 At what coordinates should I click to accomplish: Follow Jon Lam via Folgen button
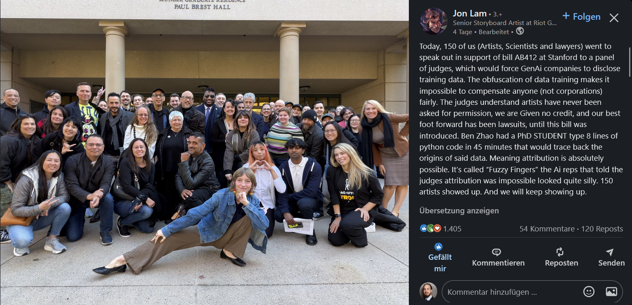[x=581, y=17]
